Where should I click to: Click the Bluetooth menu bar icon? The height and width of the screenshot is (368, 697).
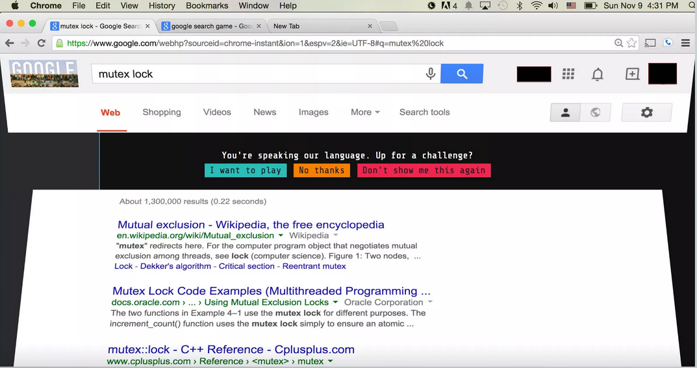click(520, 6)
